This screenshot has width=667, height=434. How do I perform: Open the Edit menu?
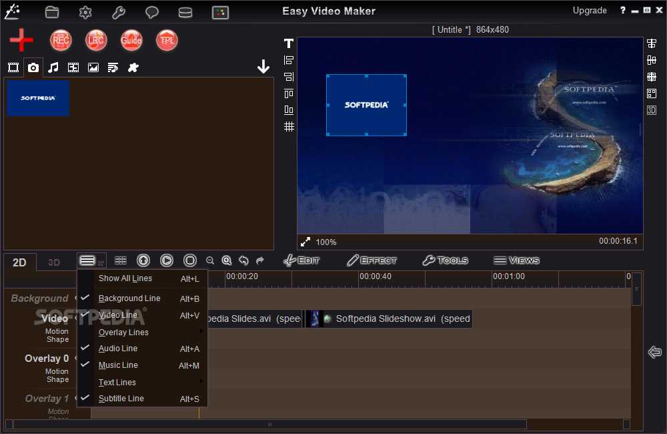point(301,260)
